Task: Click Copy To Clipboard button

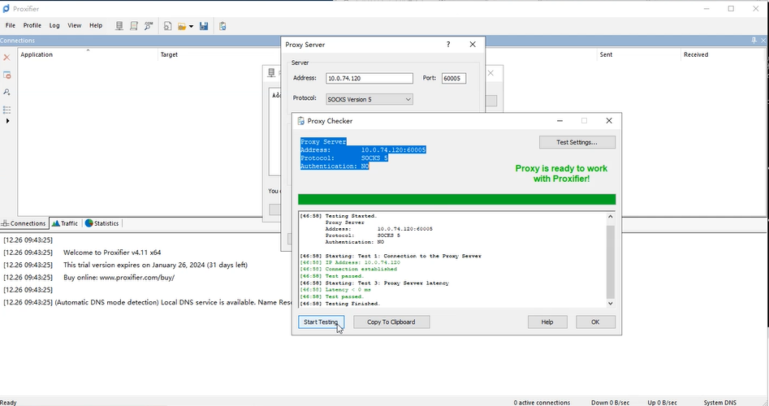Action: [391, 322]
